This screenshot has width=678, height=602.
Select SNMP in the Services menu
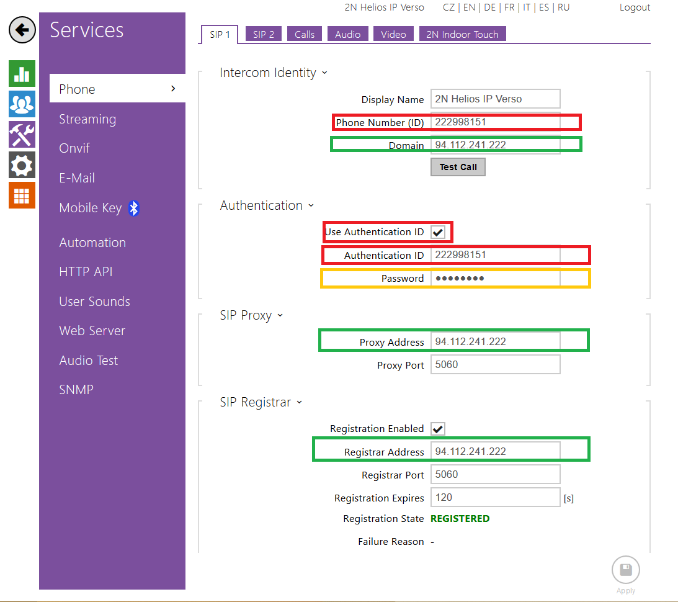pyautogui.click(x=76, y=390)
